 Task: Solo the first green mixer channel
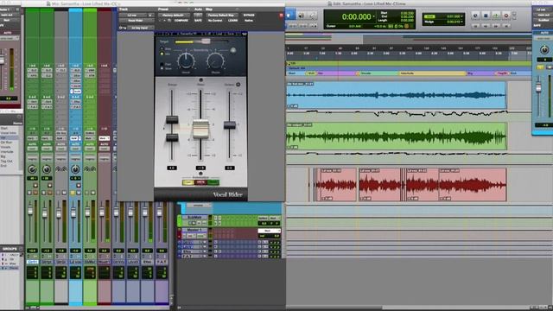29,193
